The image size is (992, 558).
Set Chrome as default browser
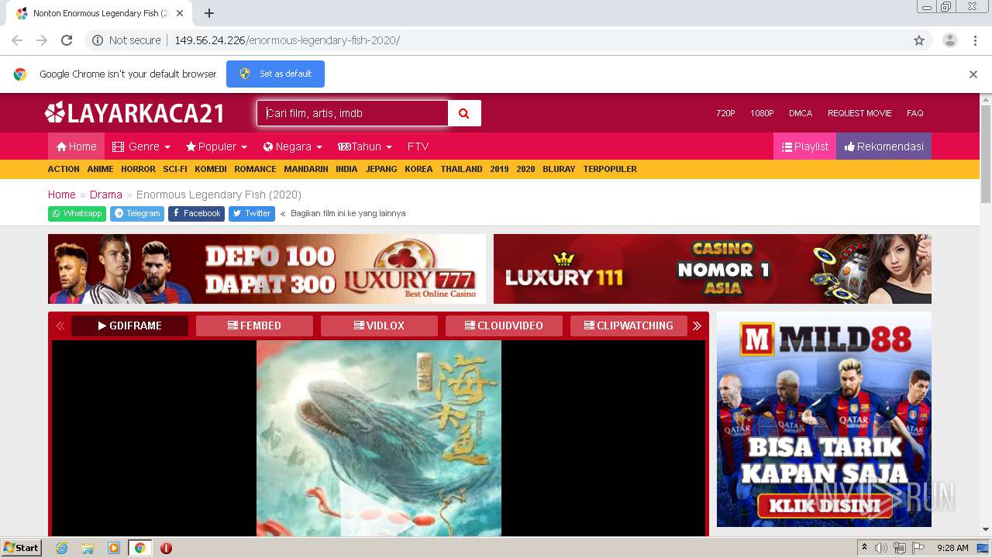(275, 74)
